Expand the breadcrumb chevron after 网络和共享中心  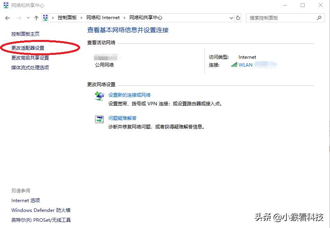pos(165,18)
